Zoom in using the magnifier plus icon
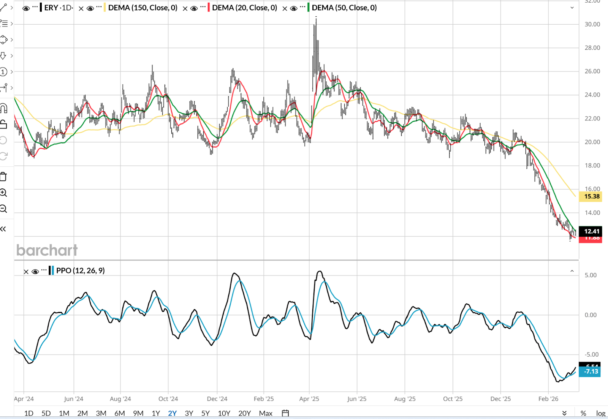 click(x=3, y=193)
